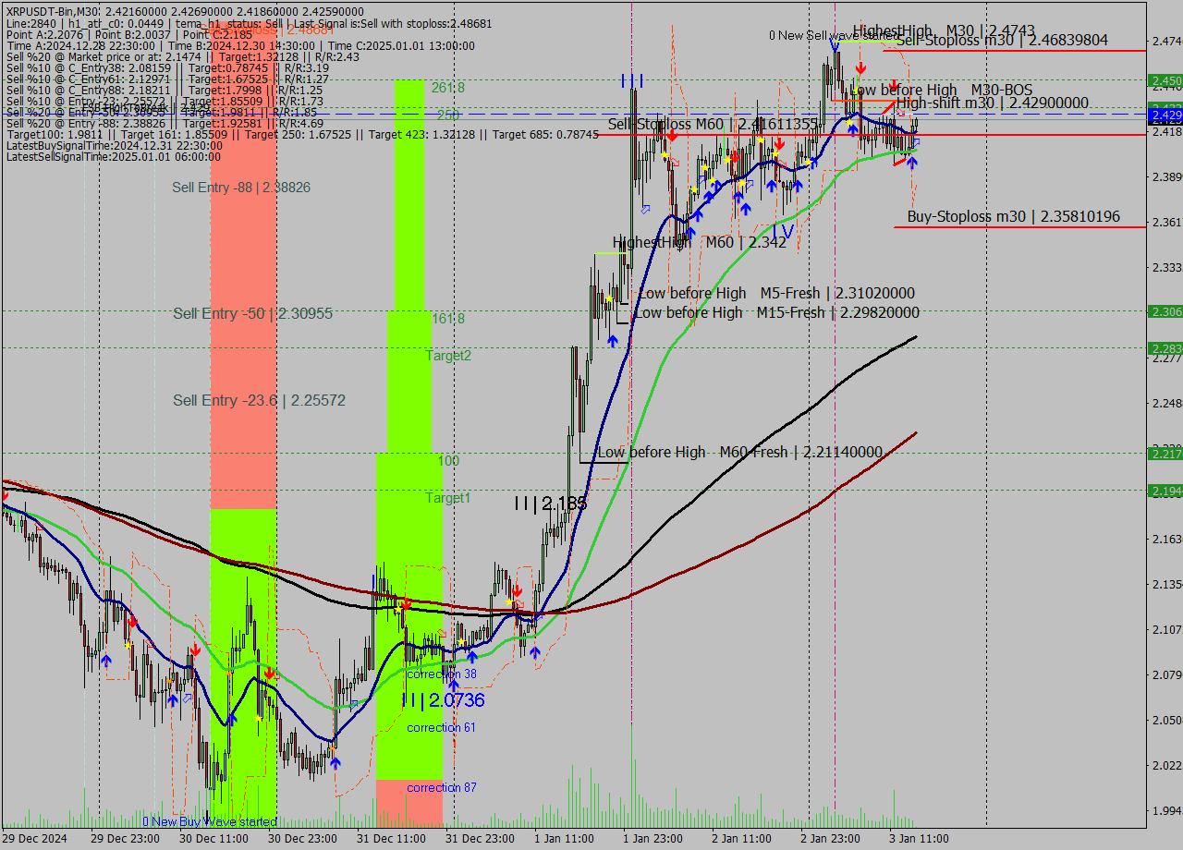Click the '1 Jan 11:00' time axis label
This screenshot has width=1183, height=850.
[x=563, y=839]
